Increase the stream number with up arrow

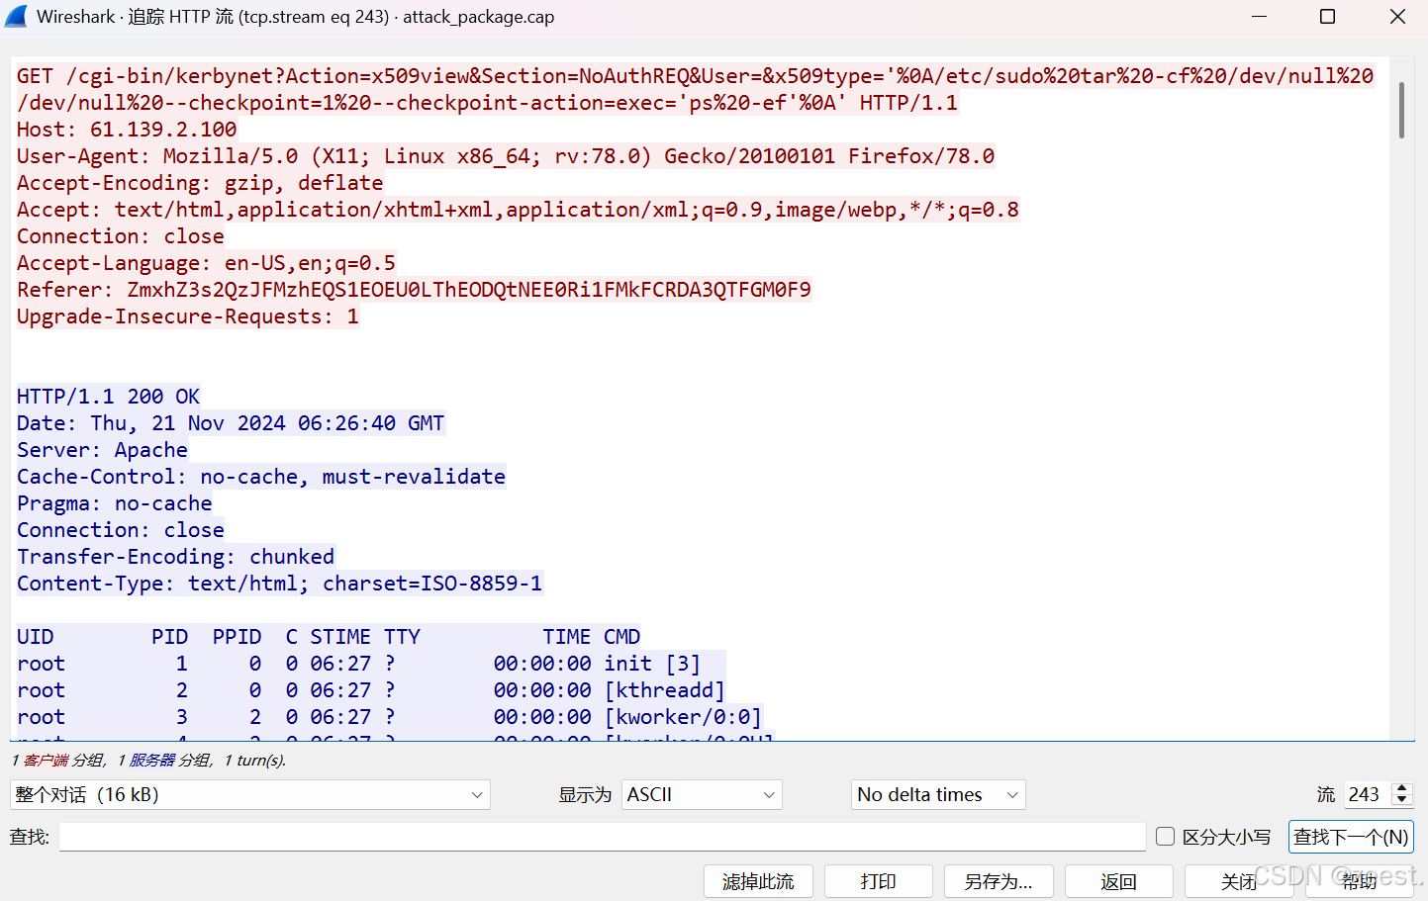tap(1401, 788)
